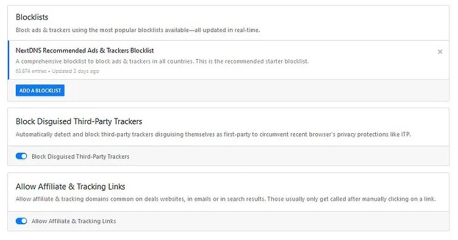Click the Allow Affiliate & Tracking Links toggle label
Image resolution: width=458 pixels, height=240 pixels.
coord(74,221)
